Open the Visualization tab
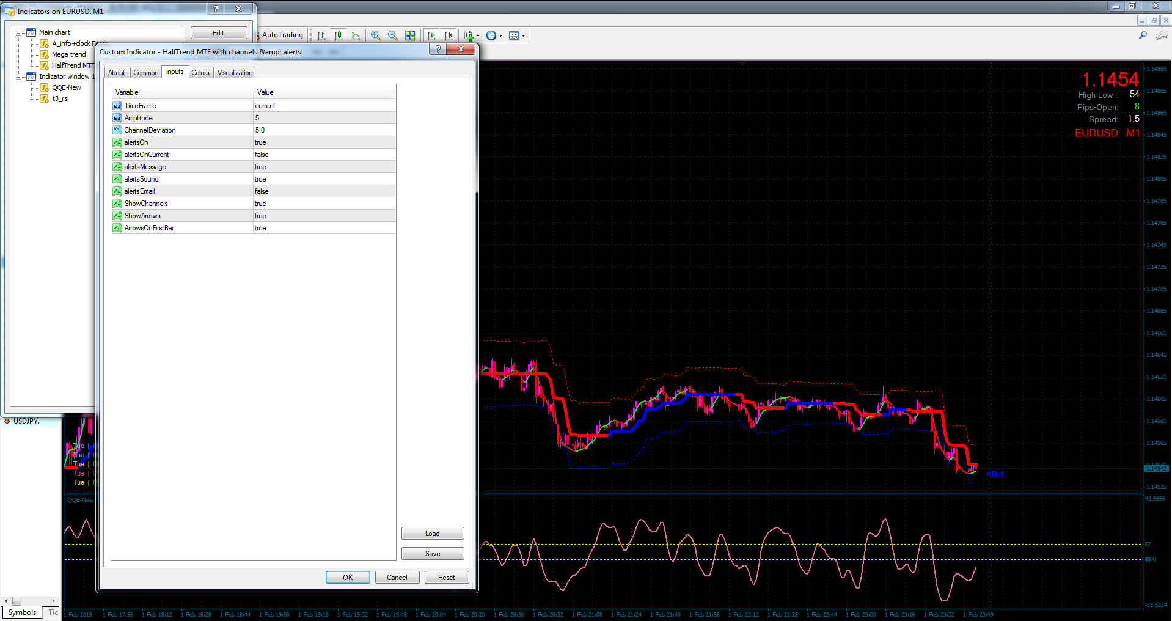Viewport: 1172px width, 621px height. [x=235, y=73]
